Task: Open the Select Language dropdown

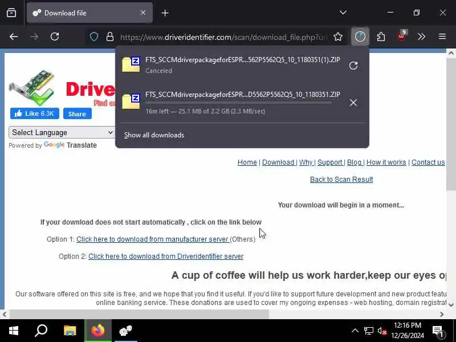Action: click(62, 133)
